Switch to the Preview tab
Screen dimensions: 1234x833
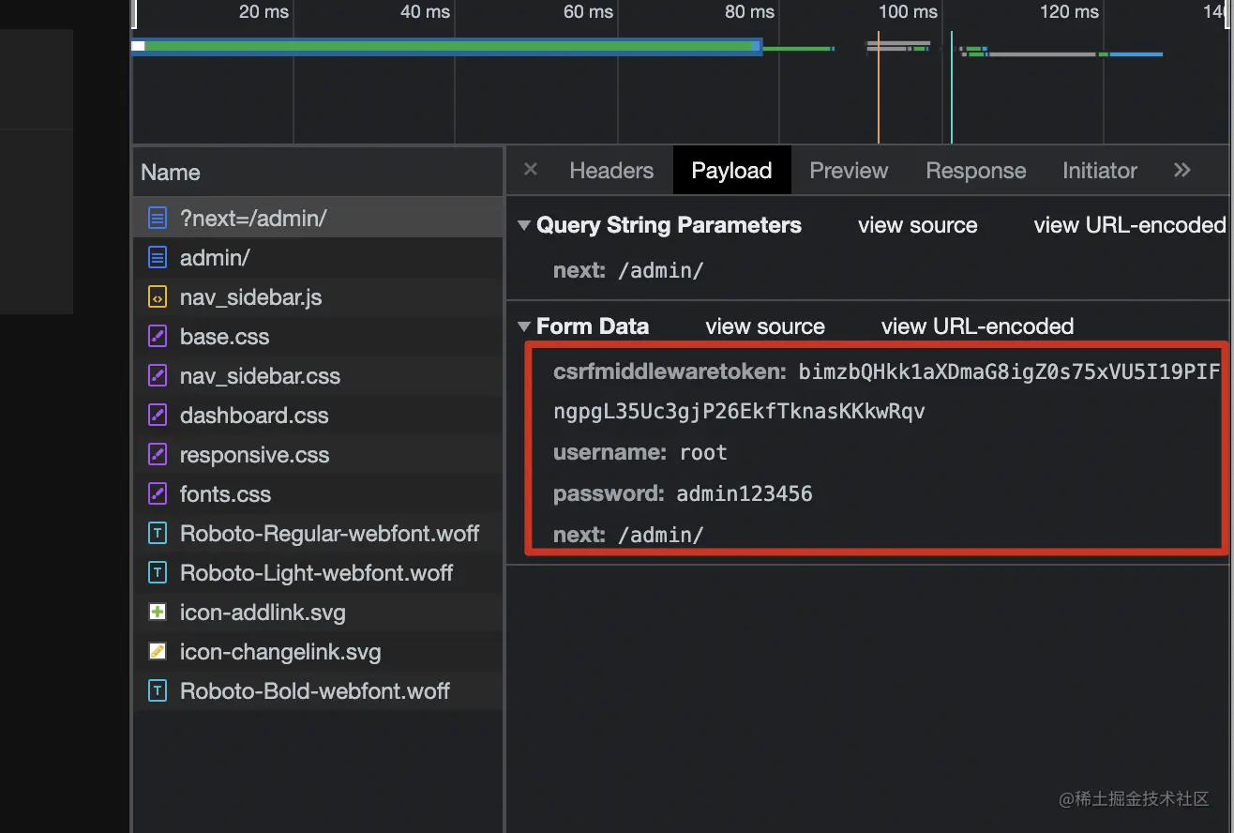coord(849,171)
